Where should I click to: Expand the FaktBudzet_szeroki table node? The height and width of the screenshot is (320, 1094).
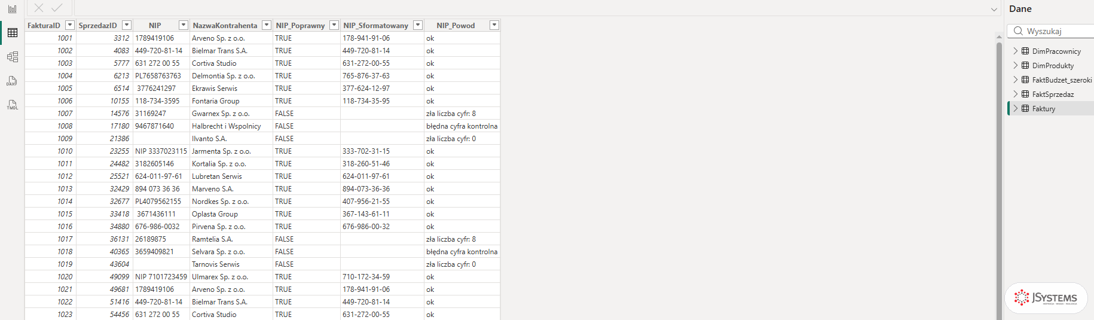pyautogui.click(x=1015, y=80)
